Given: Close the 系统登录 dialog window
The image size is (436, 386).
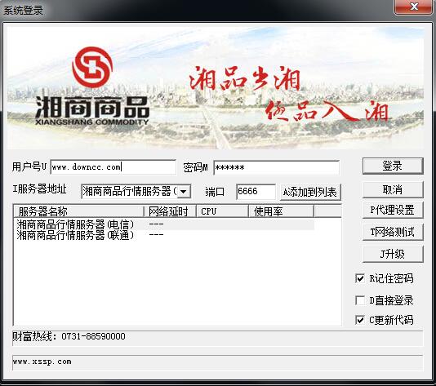Looking at the screenshot, I should 413,7.
